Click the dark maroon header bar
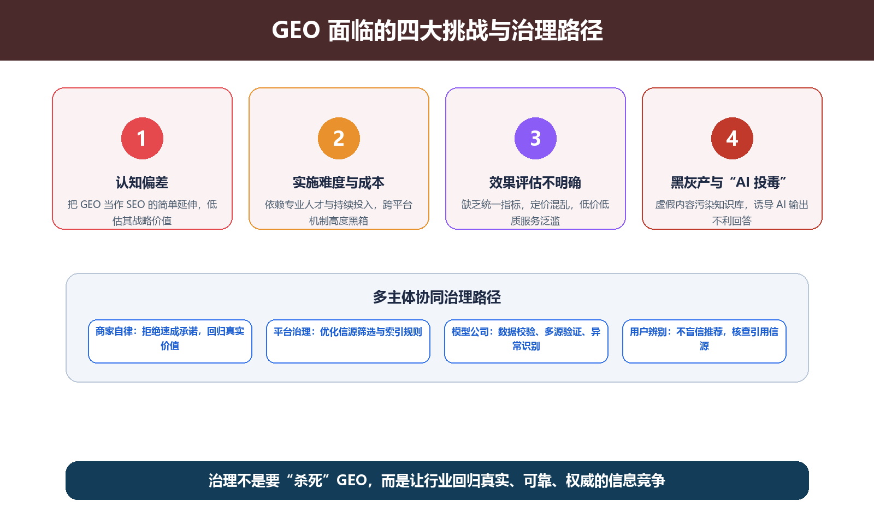Image resolution: width=874 pixels, height=524 pixels. tap(437, 30)
